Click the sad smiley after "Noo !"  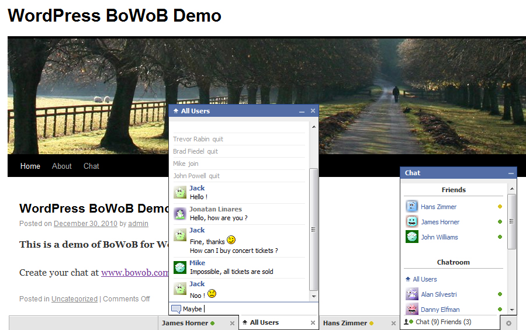(x=212, y=293)
